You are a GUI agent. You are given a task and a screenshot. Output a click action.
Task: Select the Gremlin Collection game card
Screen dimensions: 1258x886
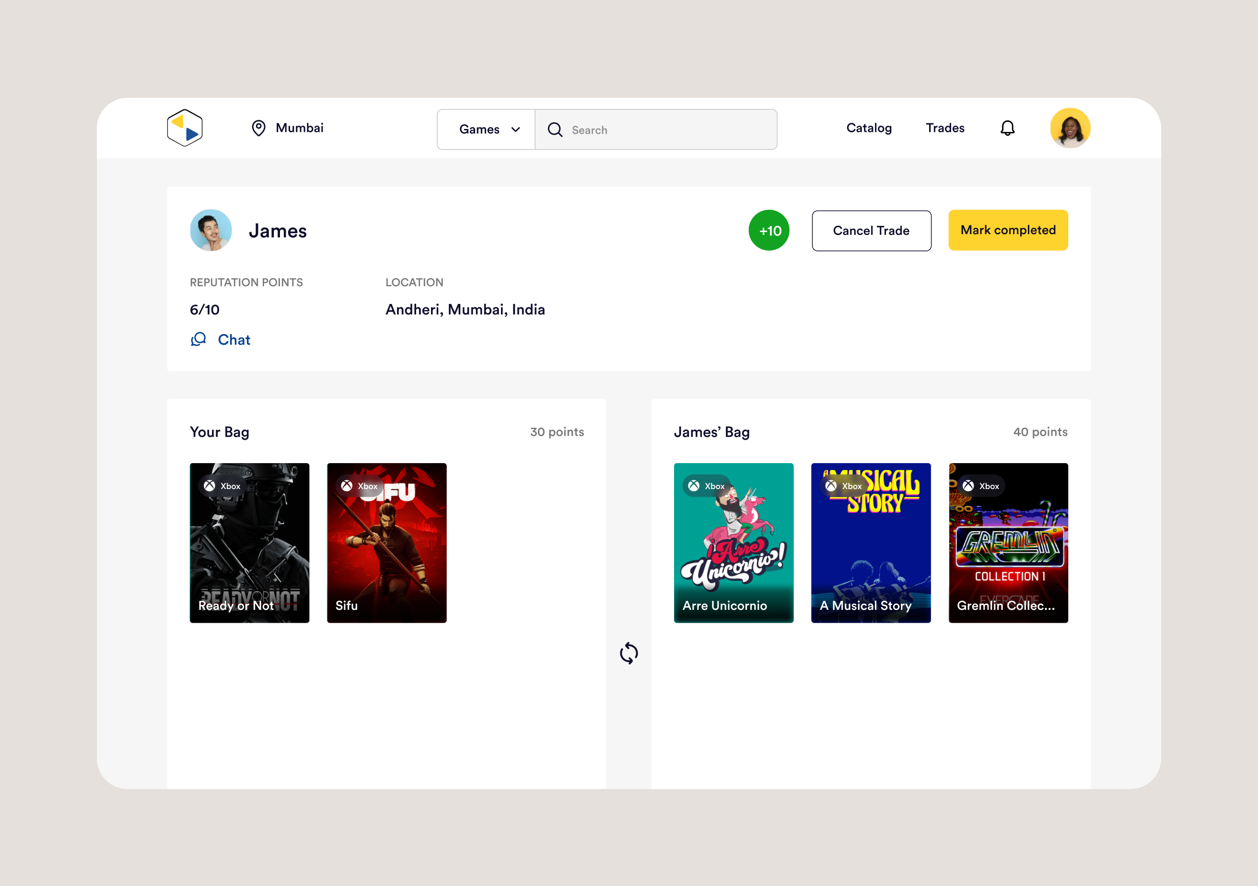click(x=1008, y=542)
